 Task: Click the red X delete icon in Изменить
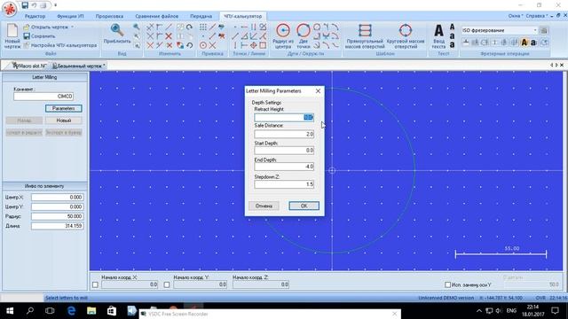169,36
